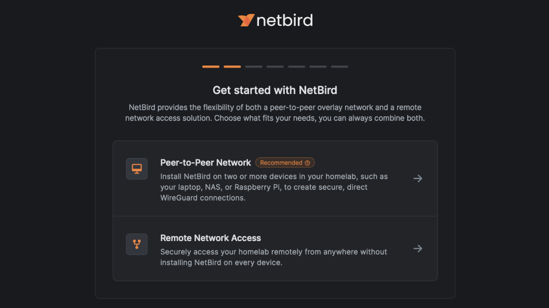
Task: Open the Remote Network Access title link
Action: 211,238
